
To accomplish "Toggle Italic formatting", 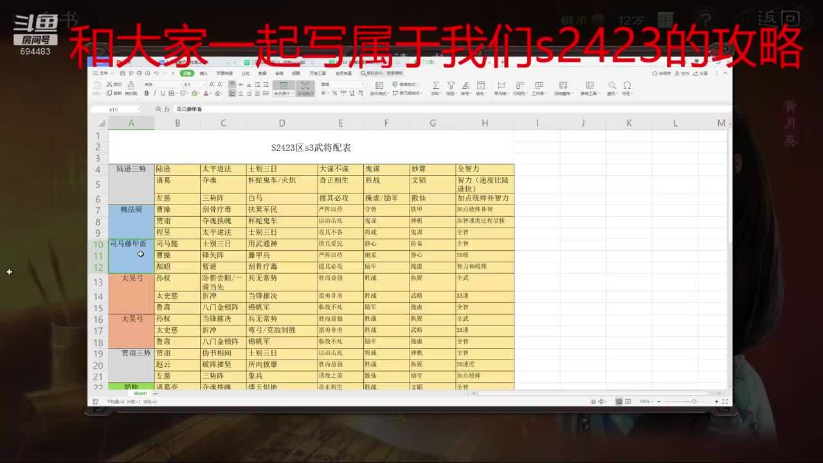I will 154,93.
